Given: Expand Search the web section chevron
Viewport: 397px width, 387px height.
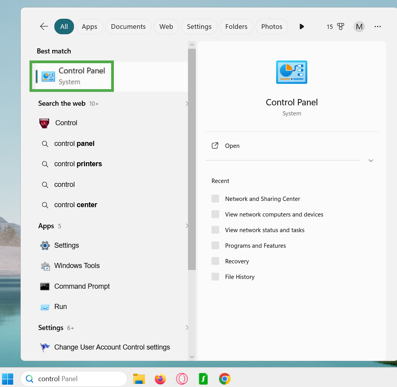Looking at the screenshot, I should click(186, 104).
